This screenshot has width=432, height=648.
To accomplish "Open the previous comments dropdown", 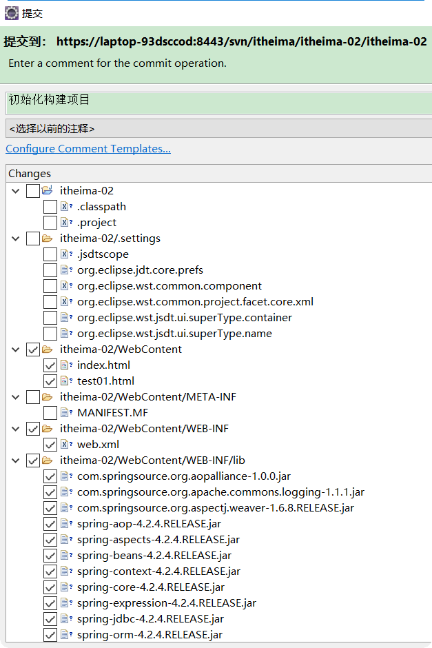I will pyautogui.click(x=219, y=128).
